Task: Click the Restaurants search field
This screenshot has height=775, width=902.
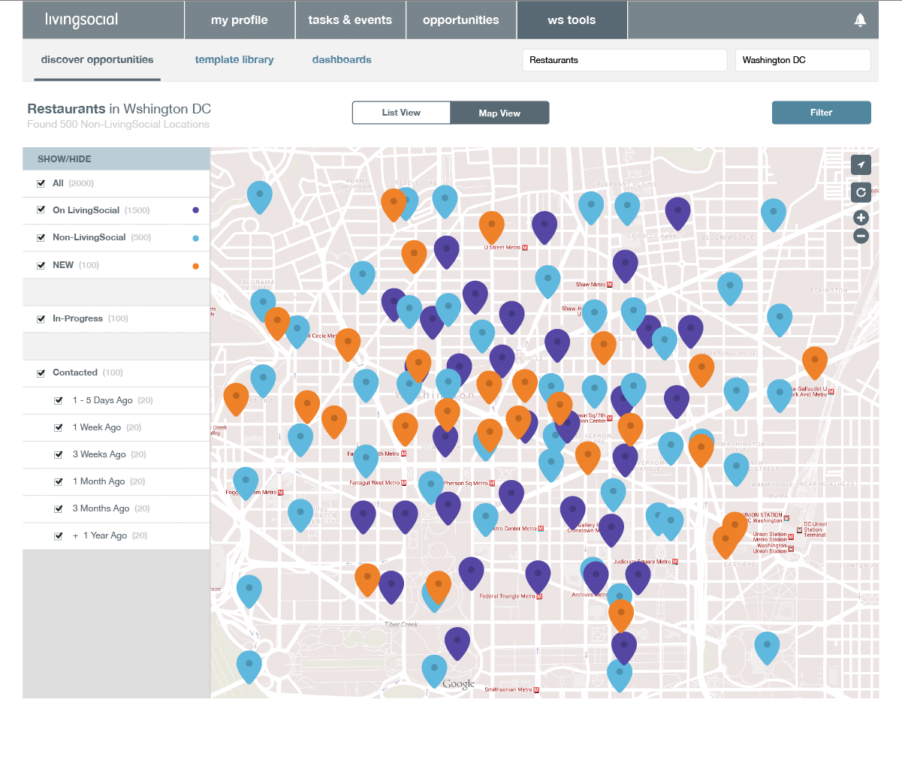Action: click(625, 60)
